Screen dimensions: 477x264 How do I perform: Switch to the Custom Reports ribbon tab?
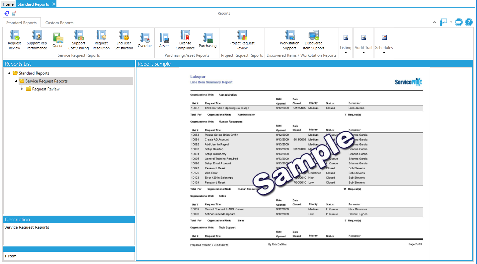[59, 23]
